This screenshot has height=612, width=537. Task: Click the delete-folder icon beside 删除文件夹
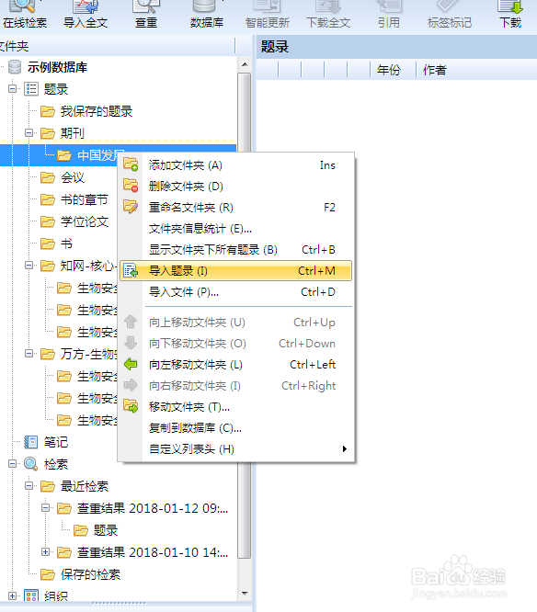click(x=131, y=185)
